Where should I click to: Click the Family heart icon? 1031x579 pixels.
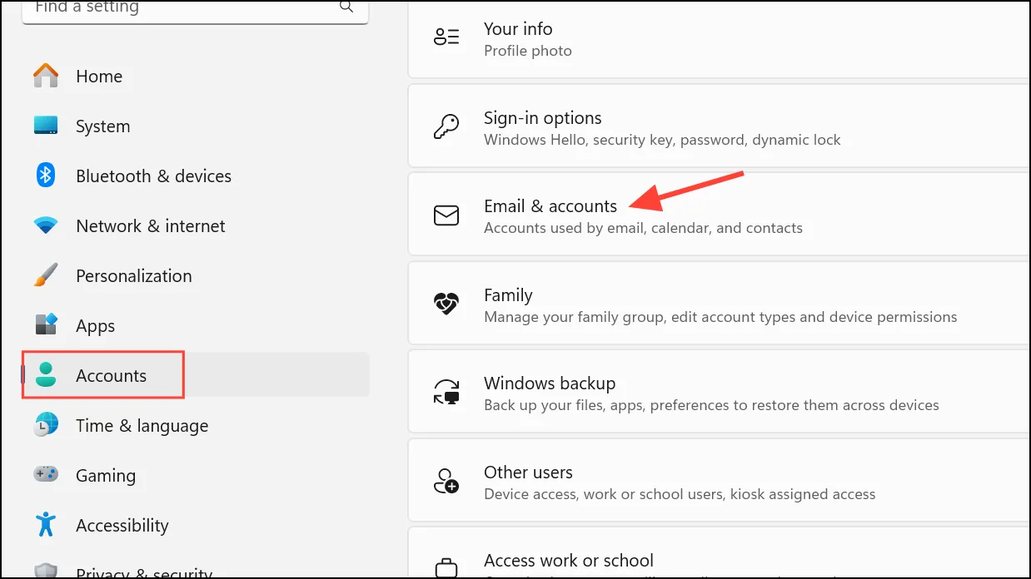pos(446,304)
